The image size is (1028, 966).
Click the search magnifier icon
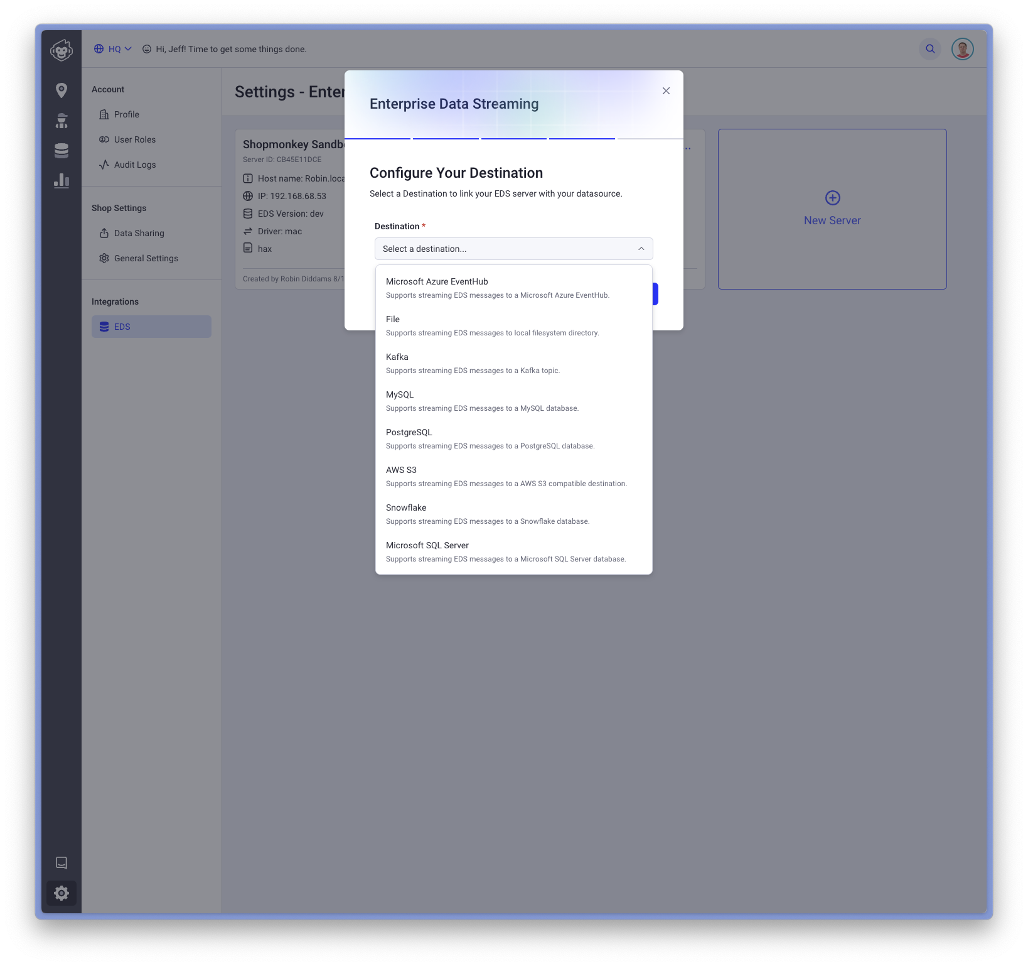(930, 49)
